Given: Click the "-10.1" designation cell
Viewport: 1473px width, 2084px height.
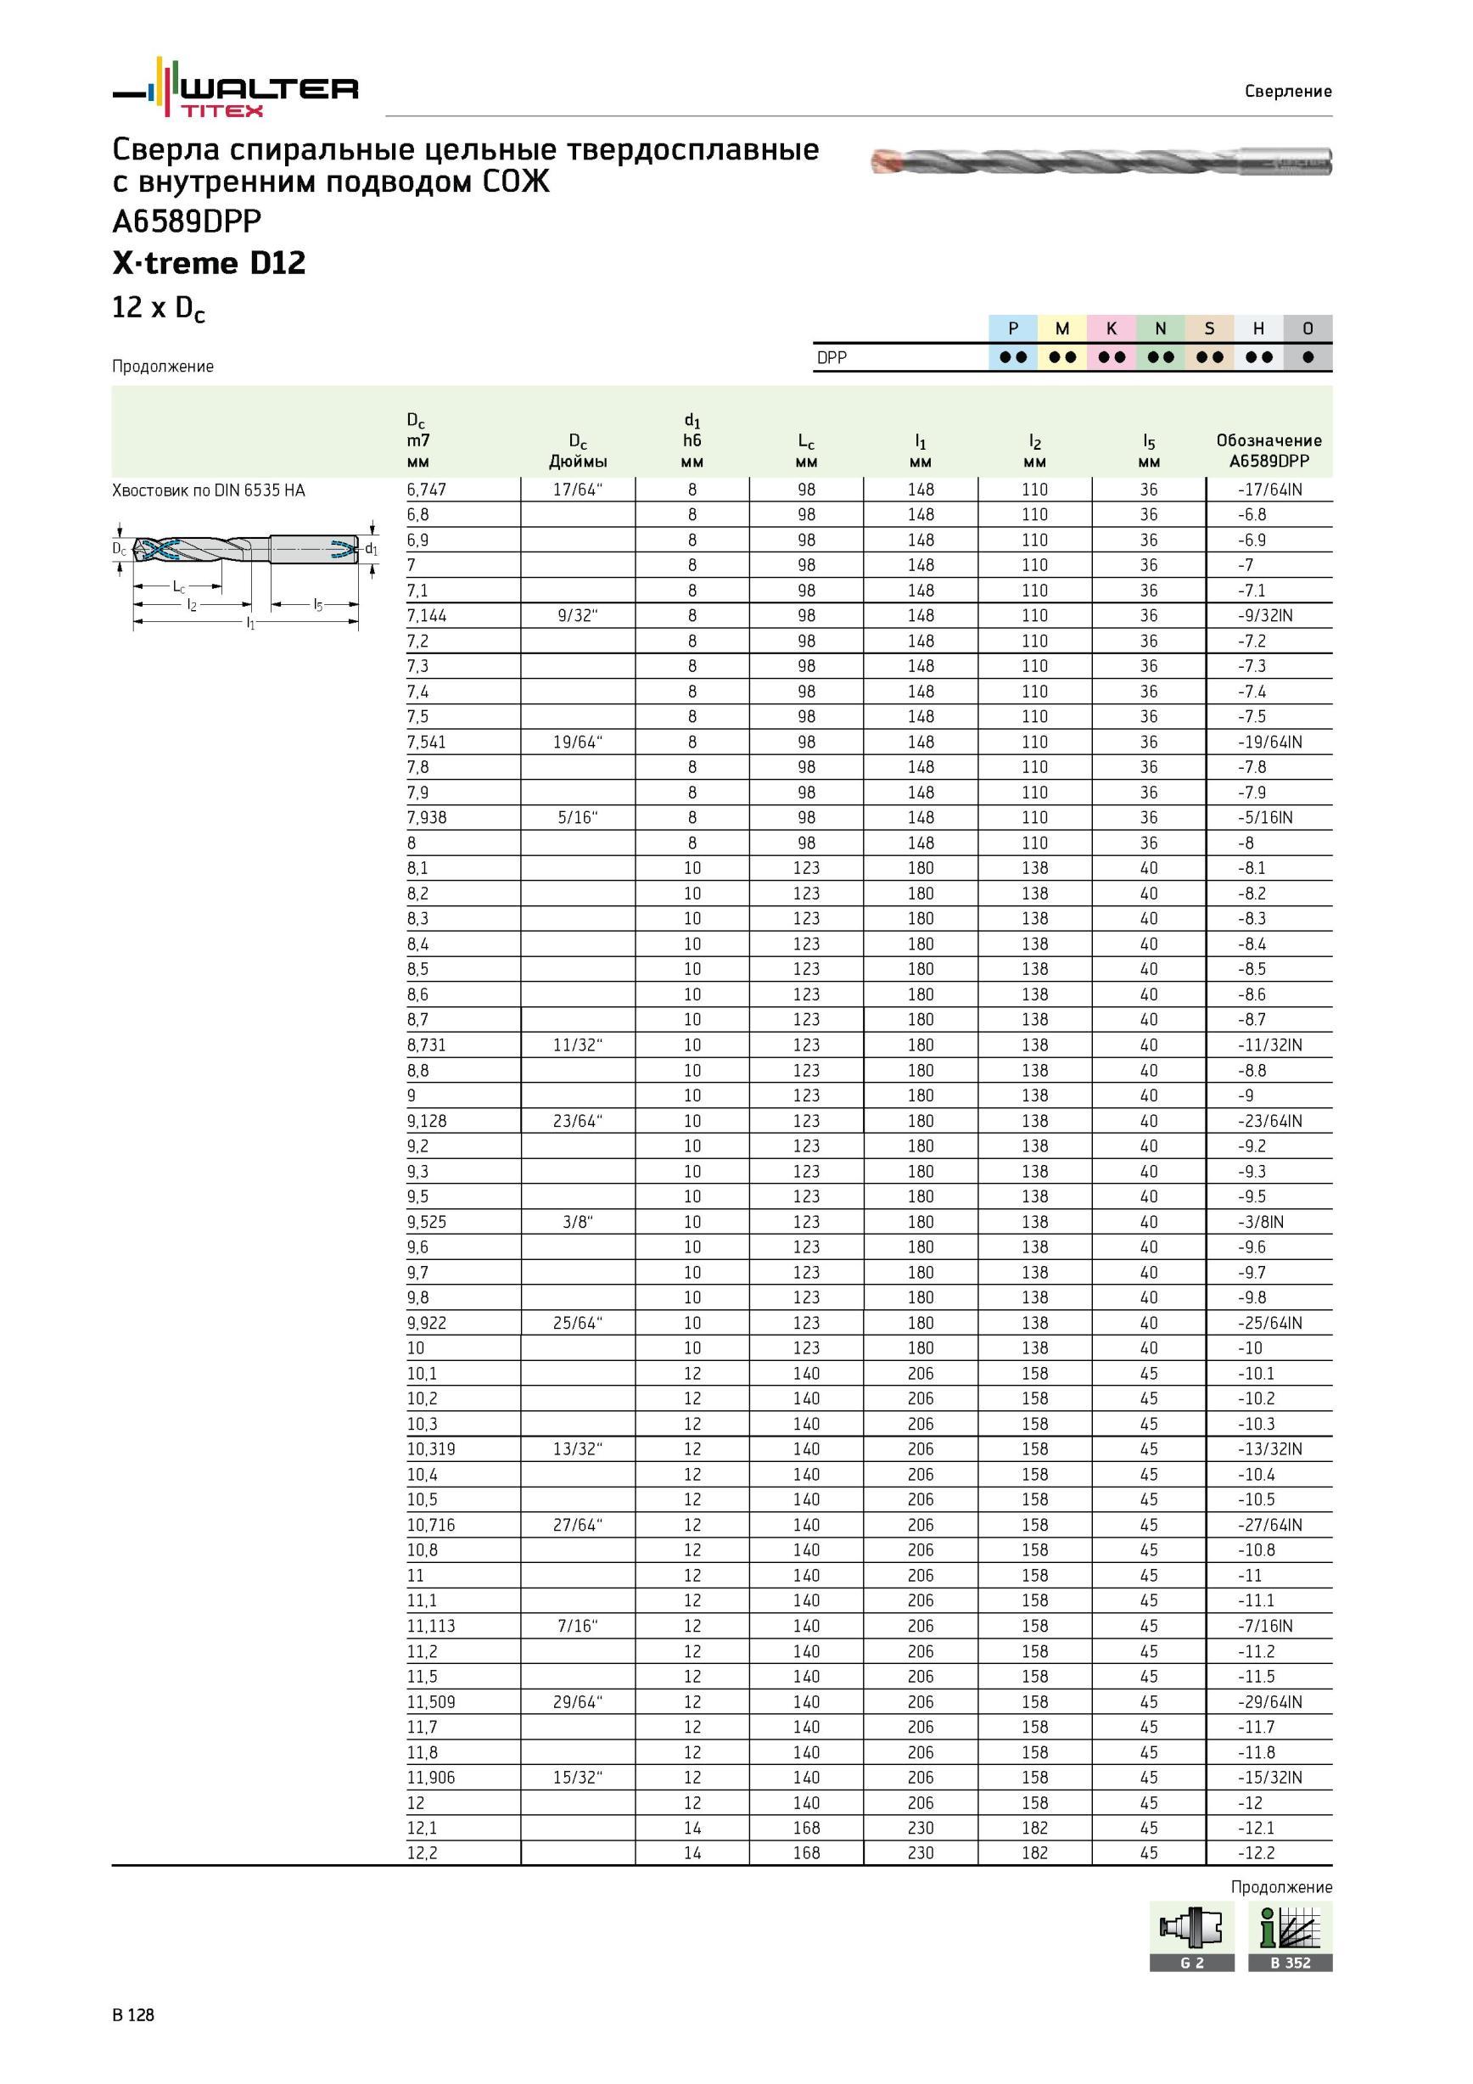Looking at the screenshot, I should click(x=1256, y=1375).
